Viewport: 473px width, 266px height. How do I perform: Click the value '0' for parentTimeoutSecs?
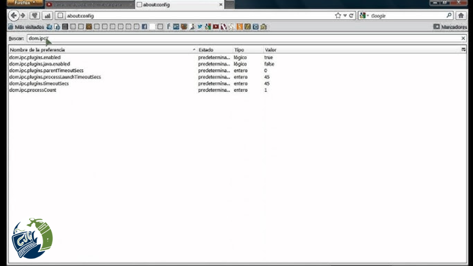coord(265,70)
